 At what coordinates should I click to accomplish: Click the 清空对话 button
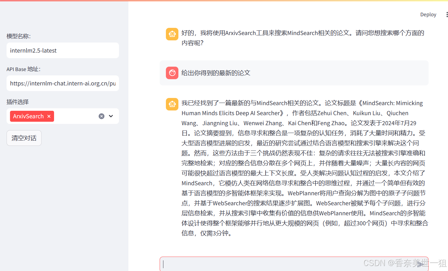click(x=24, y=138)
